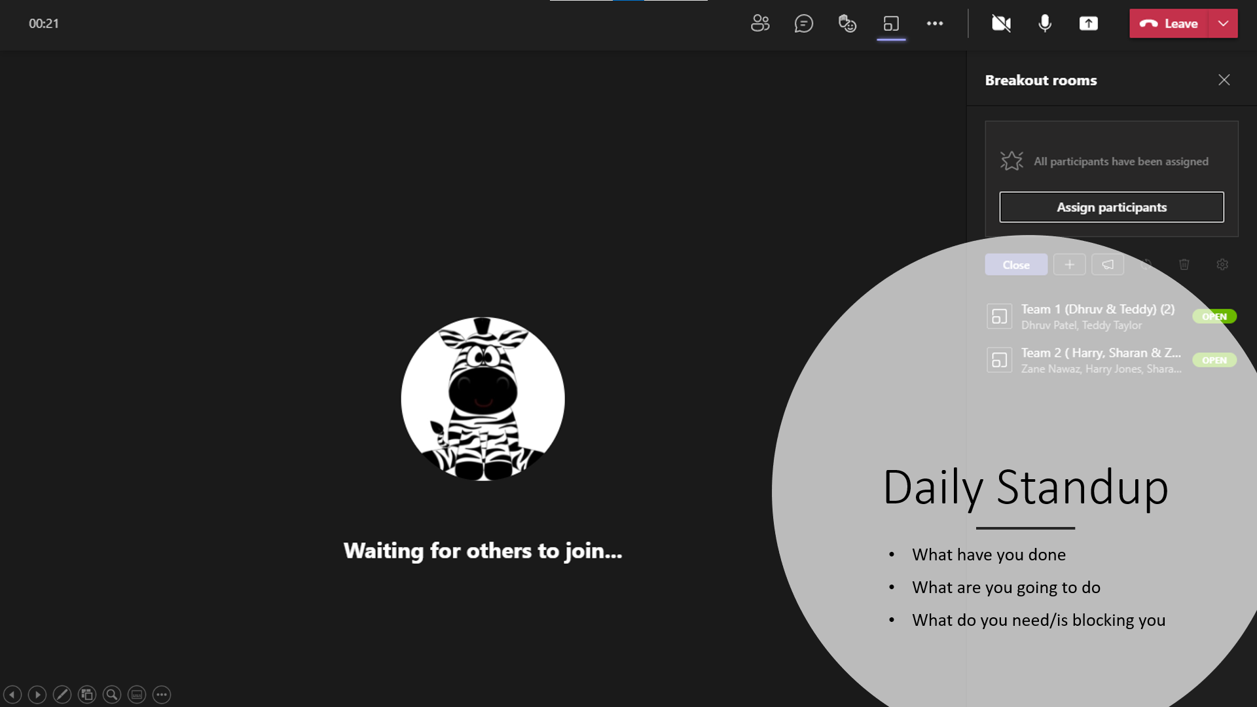Select Team 2 (Harry, Sharan & Z... room

pyautogui.click(x=1111, y=360)
